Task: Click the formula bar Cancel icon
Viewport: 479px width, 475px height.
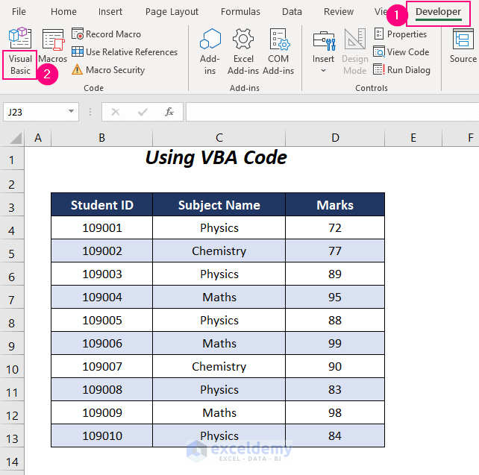Action: tap(116, 112)
